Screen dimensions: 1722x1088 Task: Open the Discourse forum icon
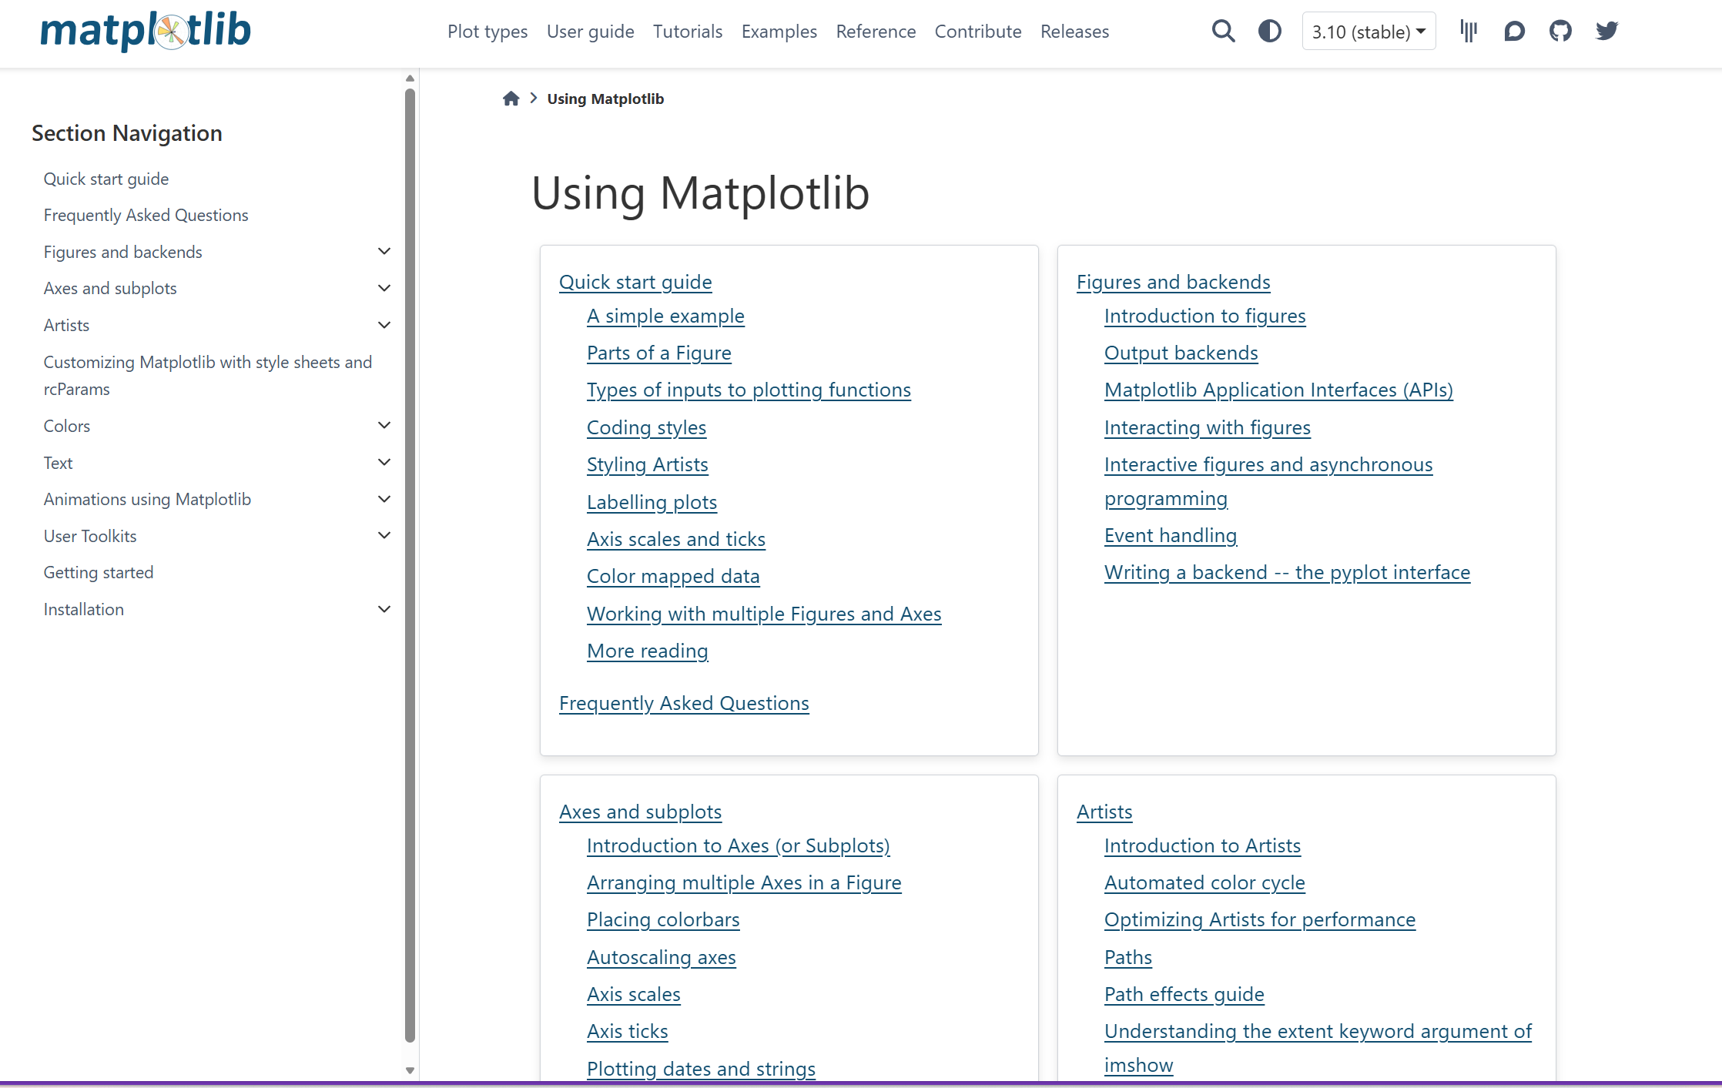(x=1514, y=32)
